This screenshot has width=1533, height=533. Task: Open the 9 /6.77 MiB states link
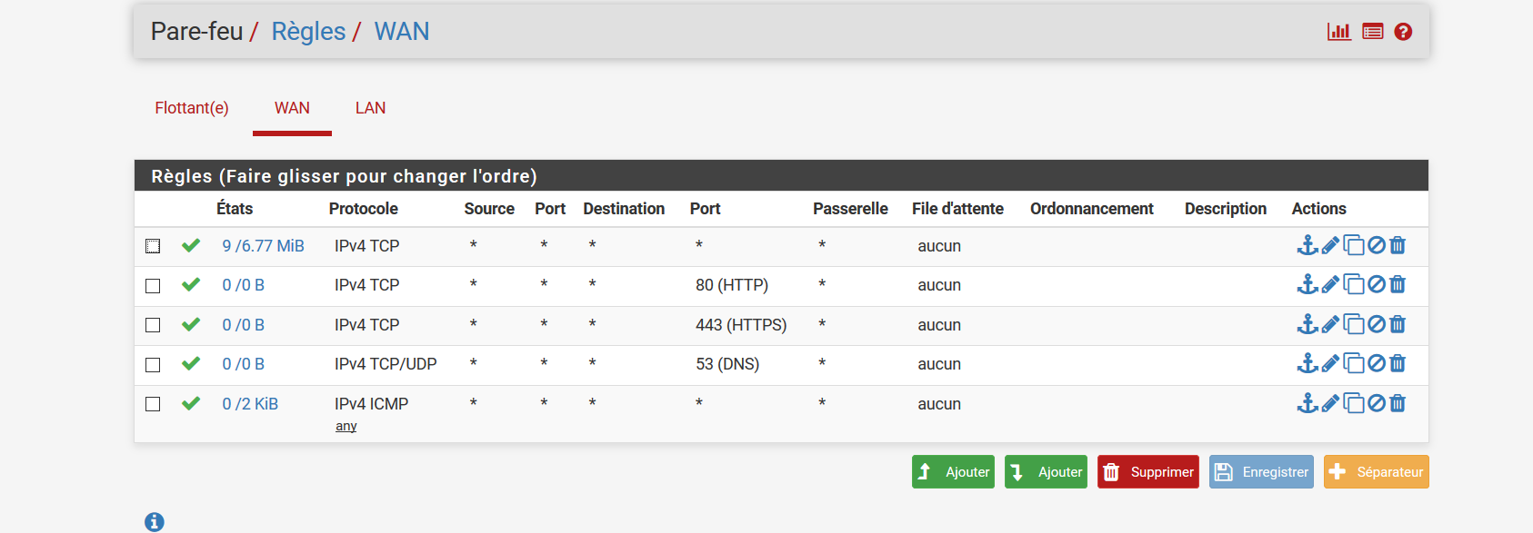point(263,246)
